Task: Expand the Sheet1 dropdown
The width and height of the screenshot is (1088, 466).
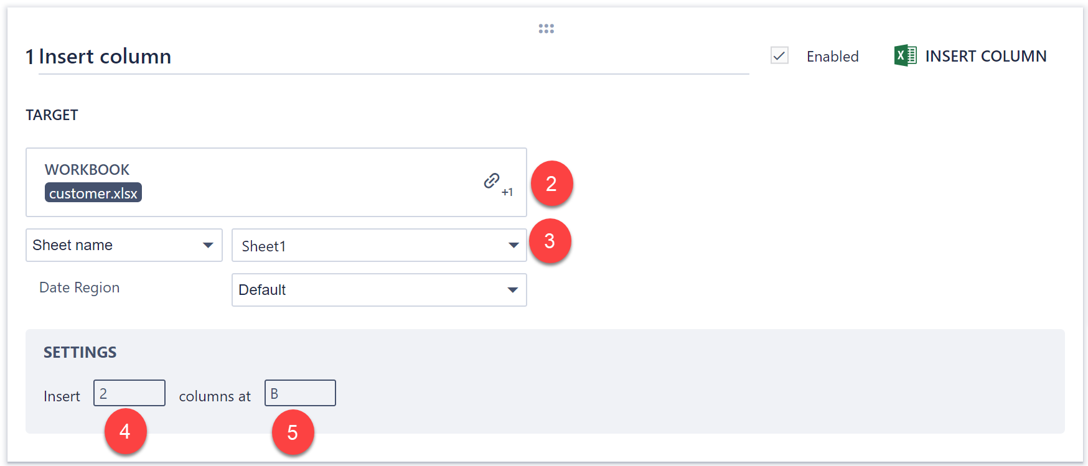Action: [x=379, y=246]
